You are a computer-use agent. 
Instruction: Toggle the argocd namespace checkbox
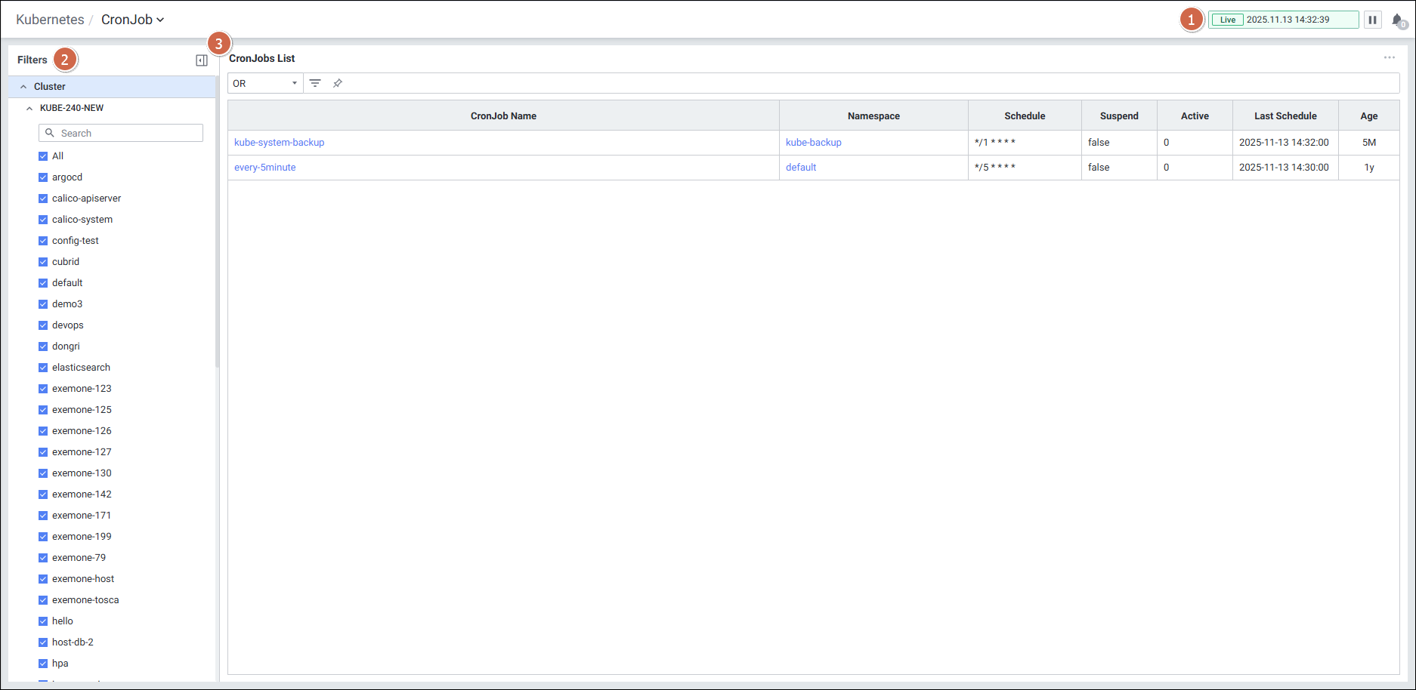click(x=43, y=177)
